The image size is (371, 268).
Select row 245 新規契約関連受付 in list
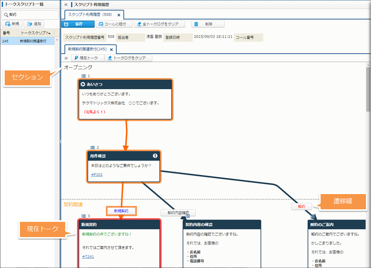coord(27,41)
